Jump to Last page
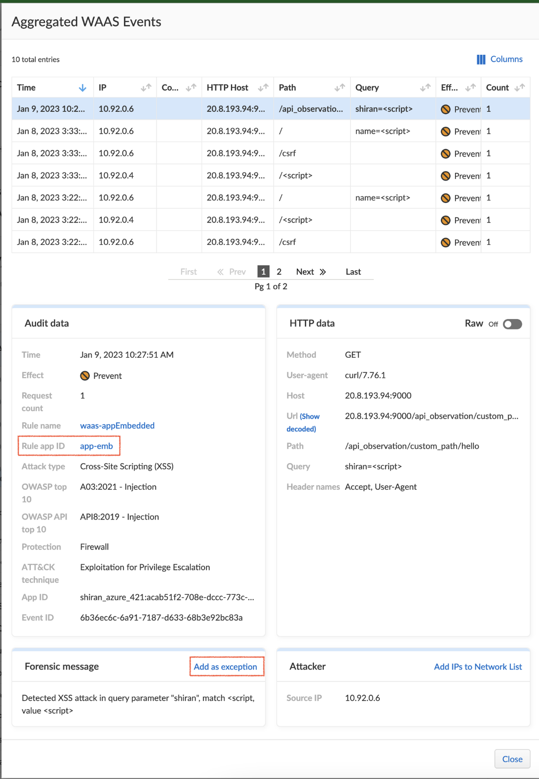Viewport: 539px width, 779px height. 353,272
